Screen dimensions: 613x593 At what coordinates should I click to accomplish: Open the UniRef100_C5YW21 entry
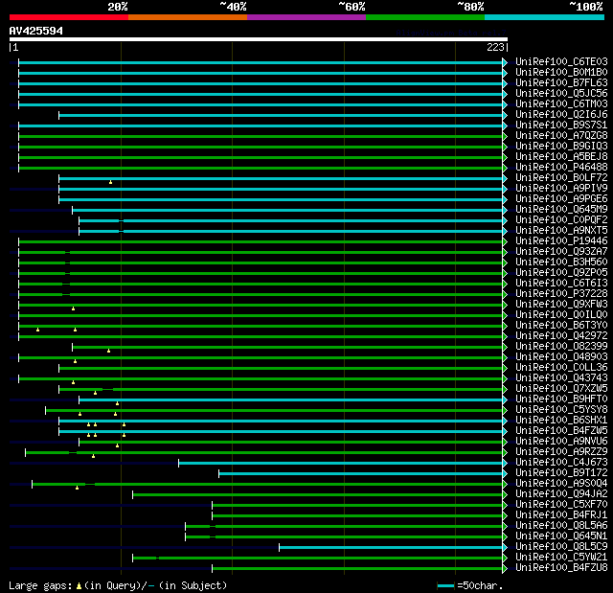561,558
